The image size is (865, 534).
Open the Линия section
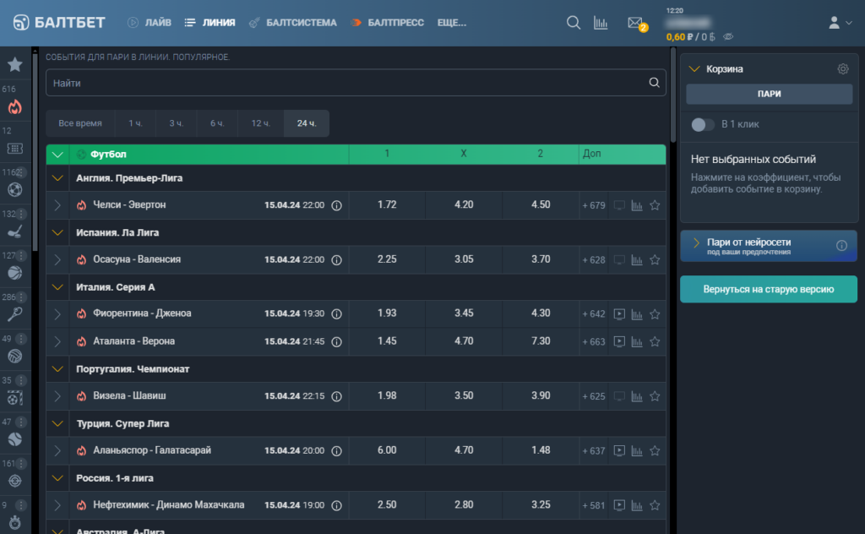click(x=210, y=23)
